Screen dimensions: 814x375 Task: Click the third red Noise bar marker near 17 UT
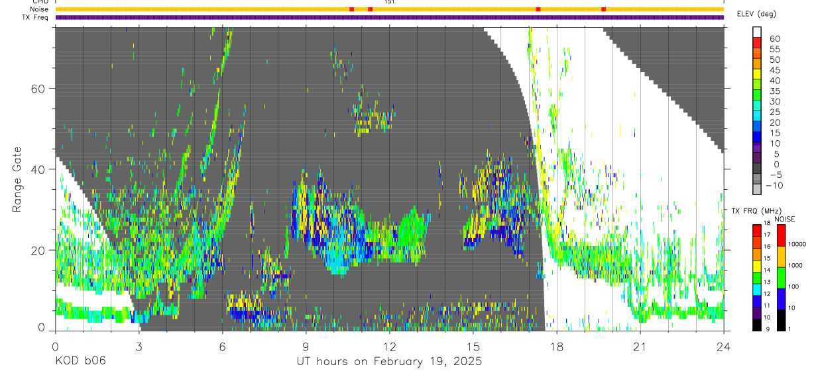pos(538,9)
